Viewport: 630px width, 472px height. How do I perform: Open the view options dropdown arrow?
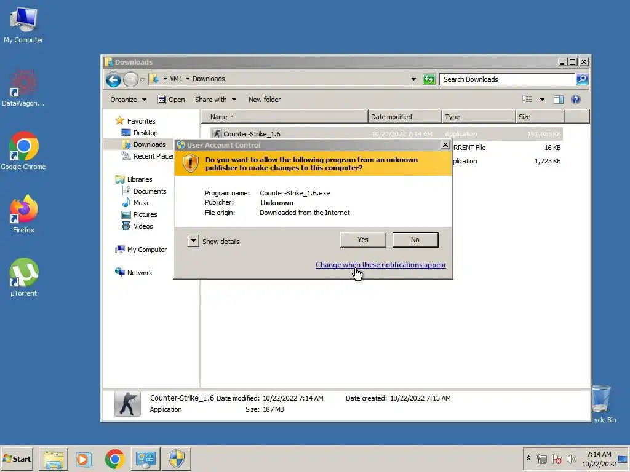tap(542, 100)
